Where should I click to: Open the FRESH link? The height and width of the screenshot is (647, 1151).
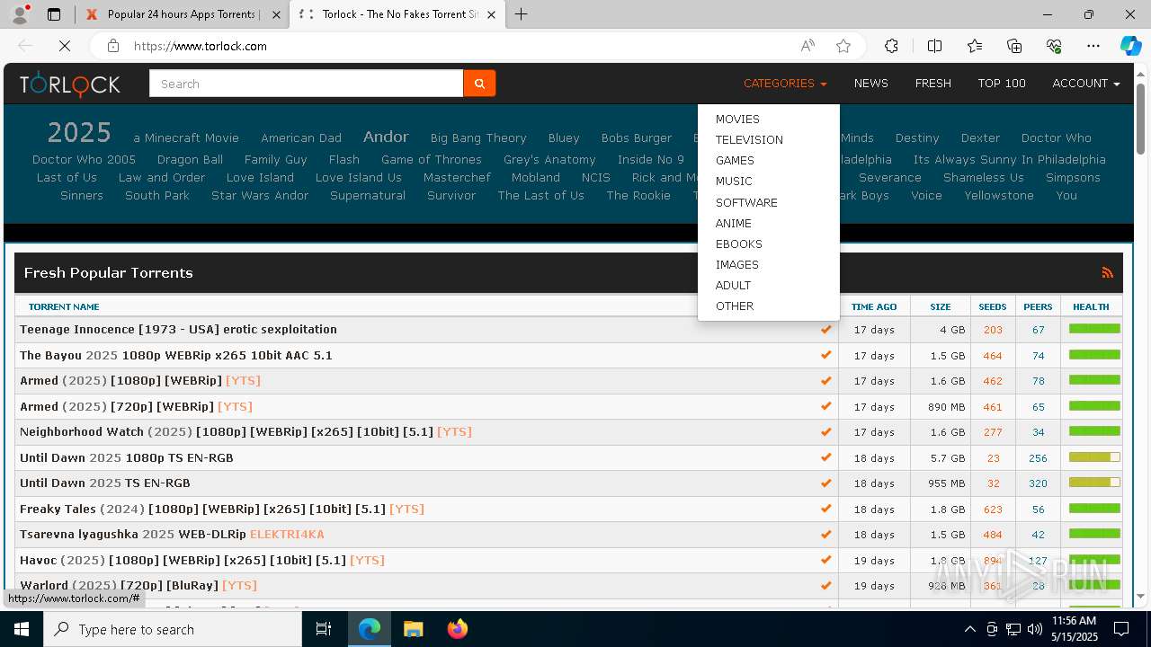(932, 84)
